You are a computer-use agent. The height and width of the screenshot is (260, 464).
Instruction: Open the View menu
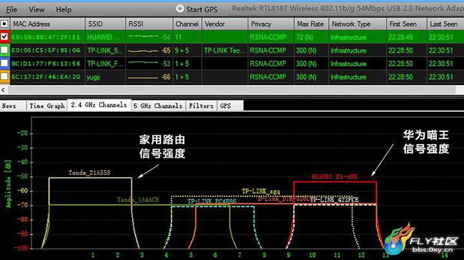36,10
